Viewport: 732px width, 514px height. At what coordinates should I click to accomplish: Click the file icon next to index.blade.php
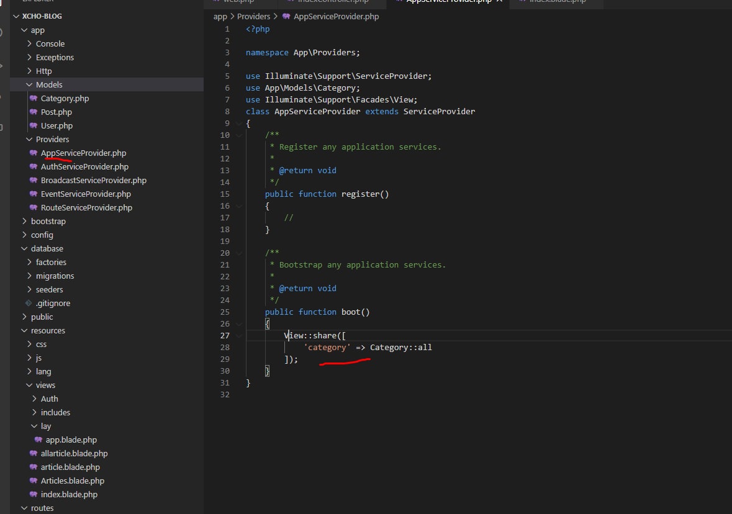34,495
